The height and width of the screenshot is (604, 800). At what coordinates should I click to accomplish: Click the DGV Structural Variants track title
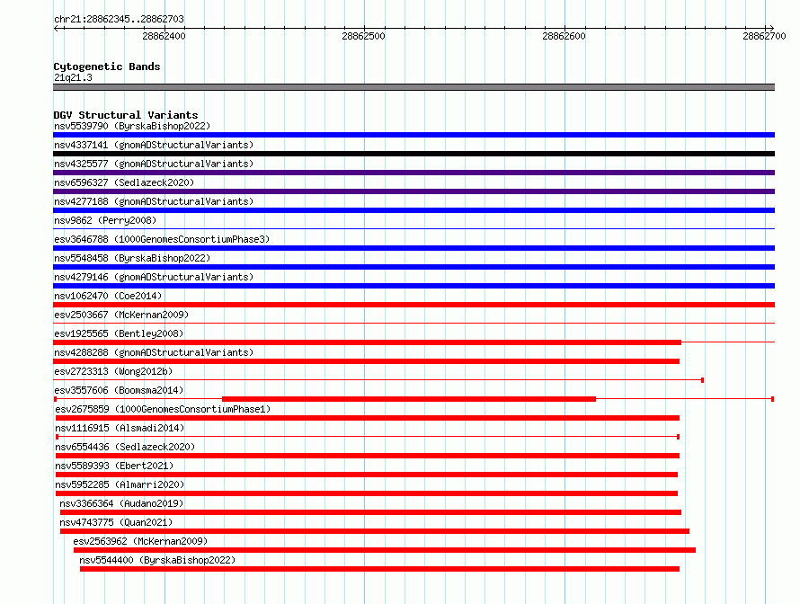pyautogui.click(x=126, y=115)
